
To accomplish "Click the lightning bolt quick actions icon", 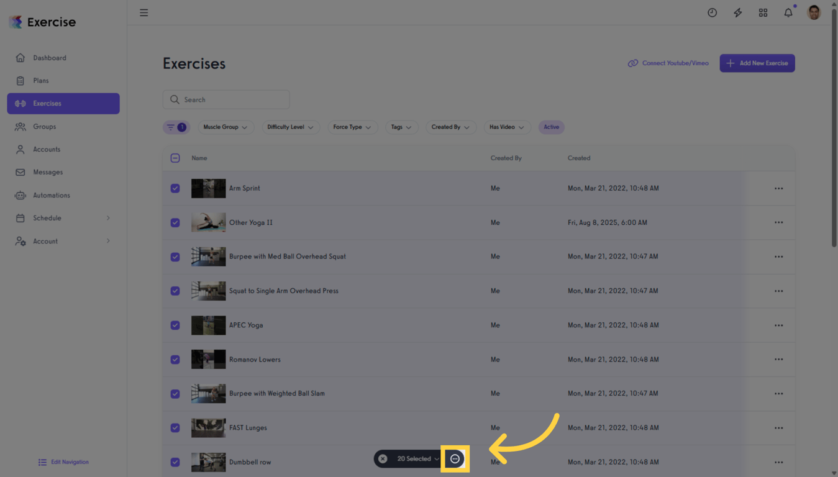I will click(737, 12).
